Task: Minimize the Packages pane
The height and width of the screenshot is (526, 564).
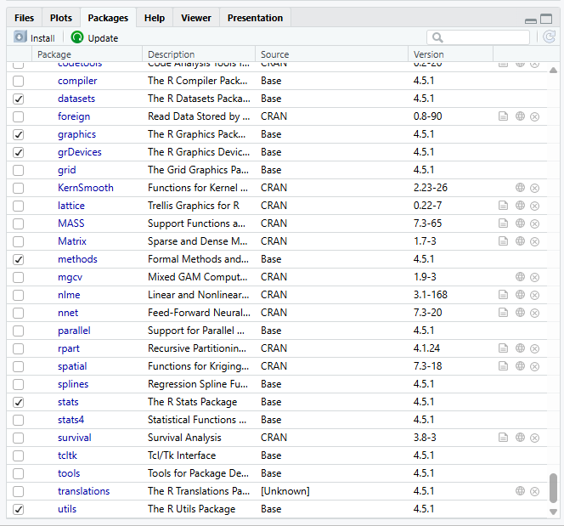Action: click(x=531, y=21)
